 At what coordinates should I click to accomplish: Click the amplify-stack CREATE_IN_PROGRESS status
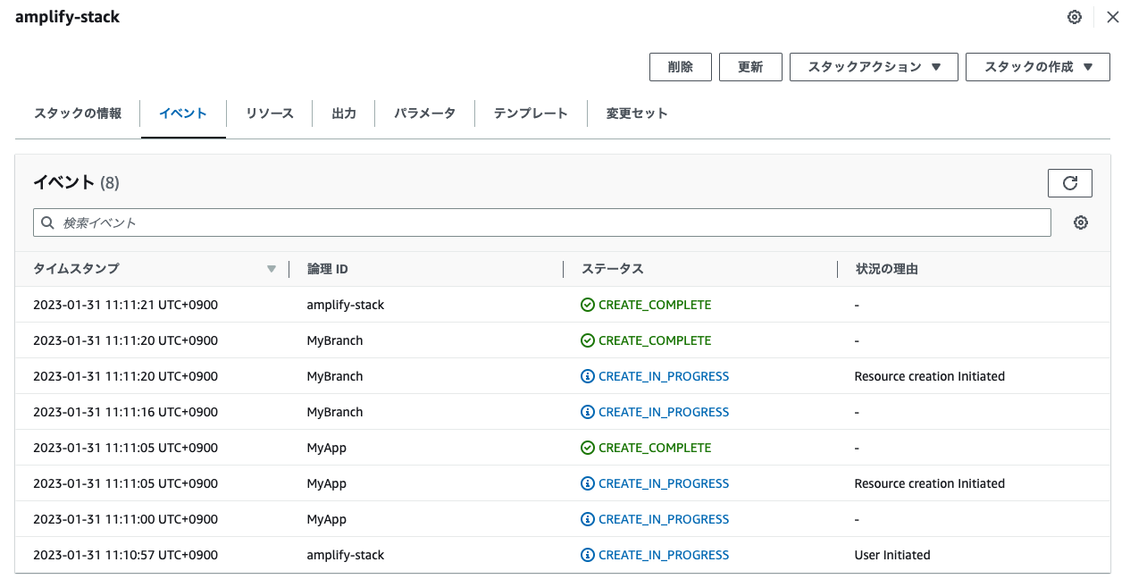coord(664,555)
